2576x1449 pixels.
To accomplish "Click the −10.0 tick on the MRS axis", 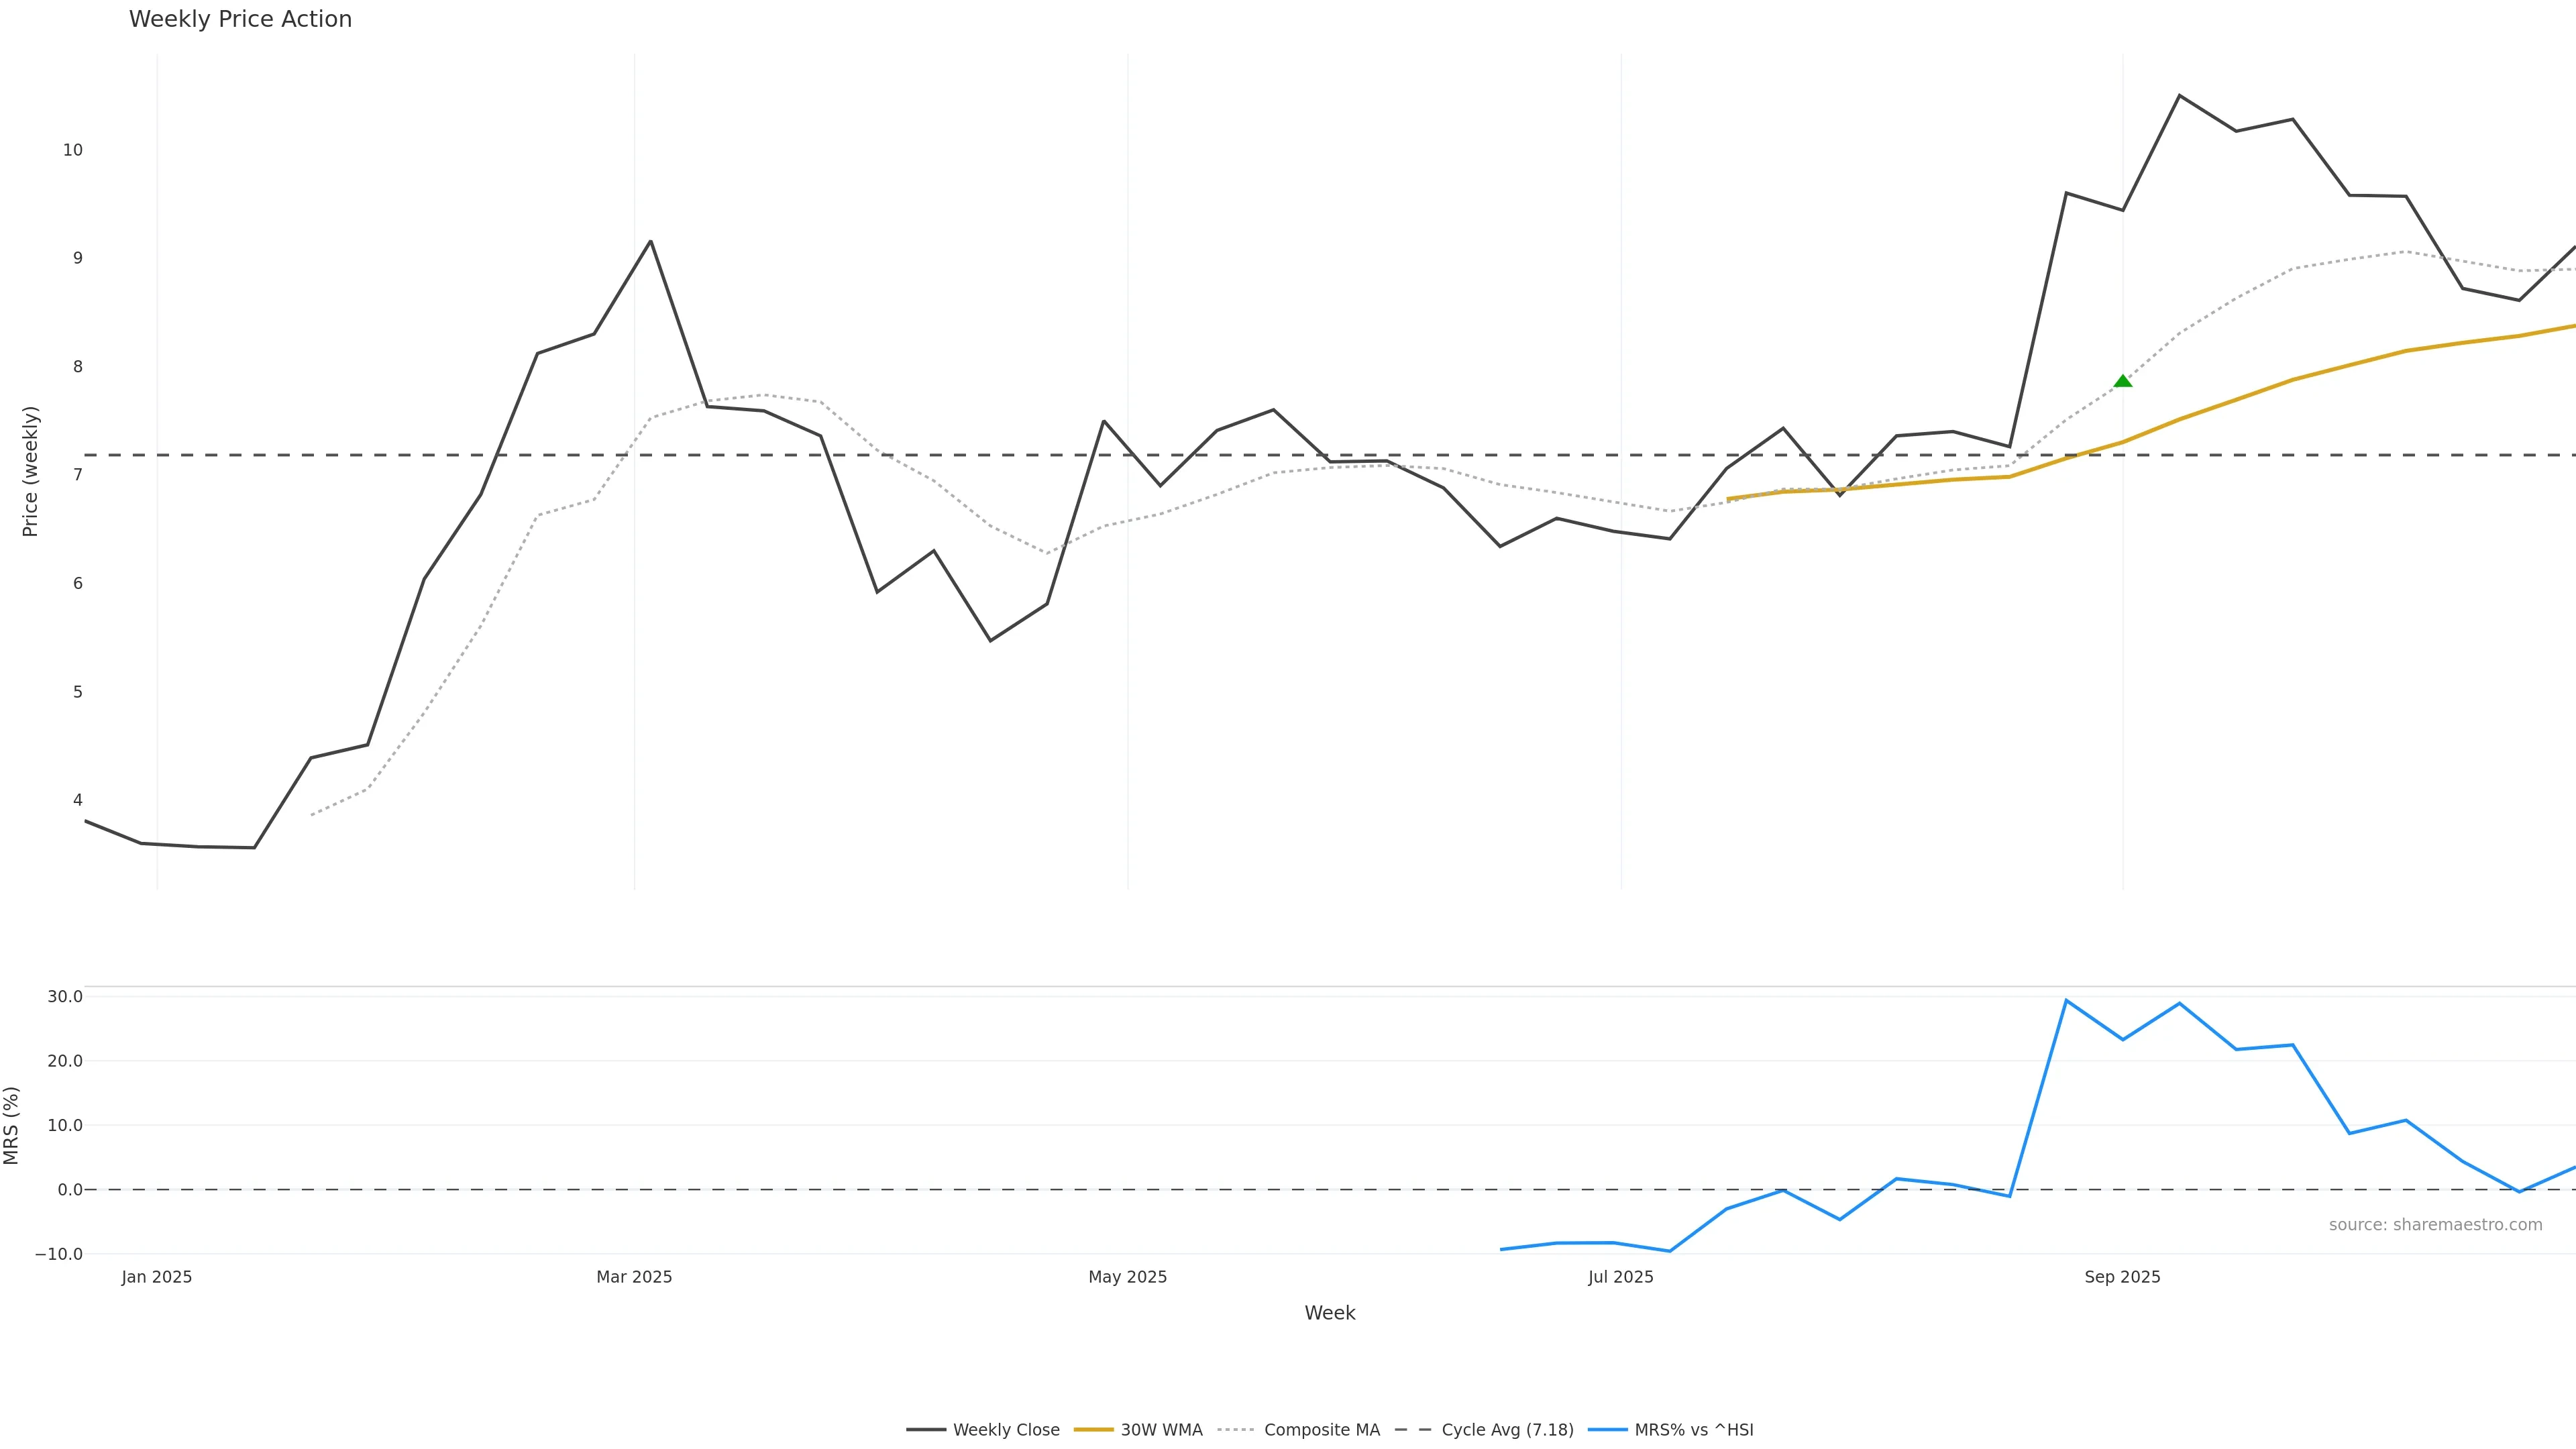I will pos(59,1254).
